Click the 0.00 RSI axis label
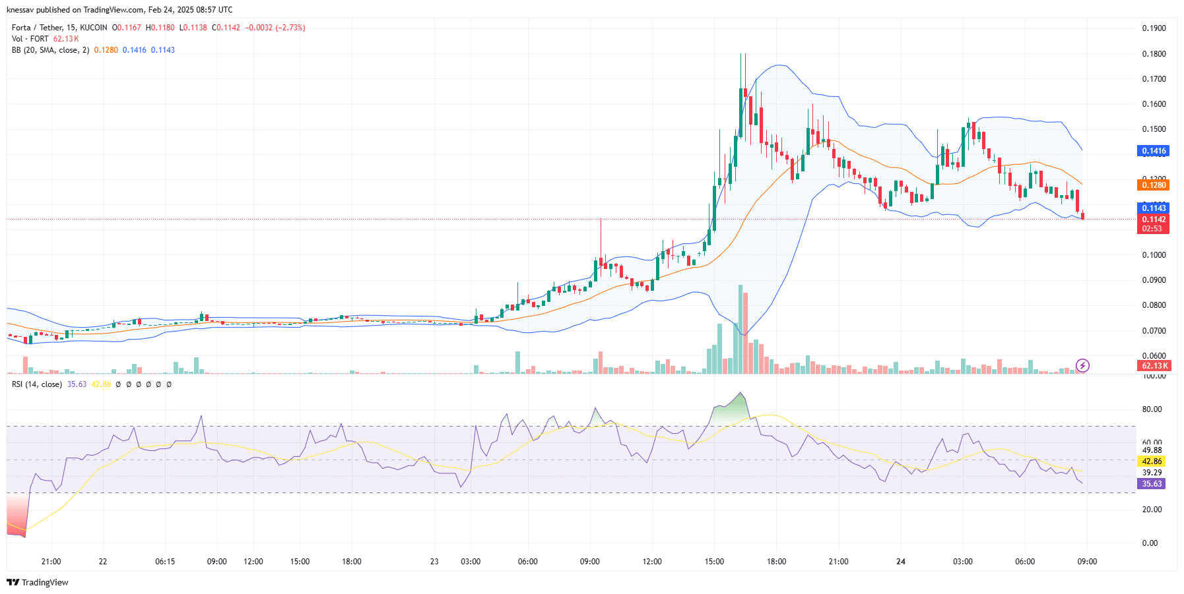The width and height of the screenshot is (1184, 594). [1150, 543]
